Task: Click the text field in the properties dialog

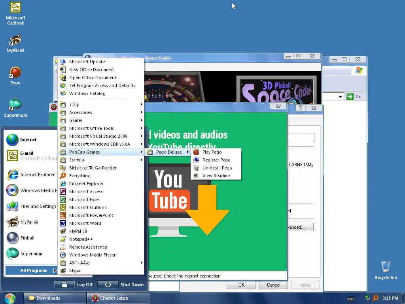Action: [301, 137]
